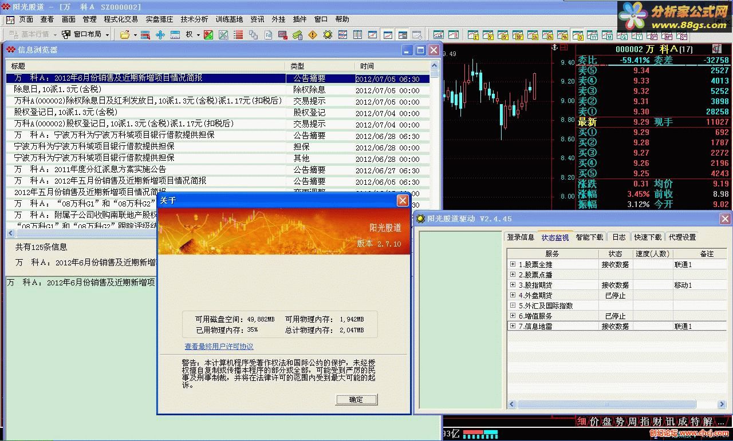Switch to the 快速下载 tab
This screenshot has height=441, width=733.
click(x=648, y=237)
